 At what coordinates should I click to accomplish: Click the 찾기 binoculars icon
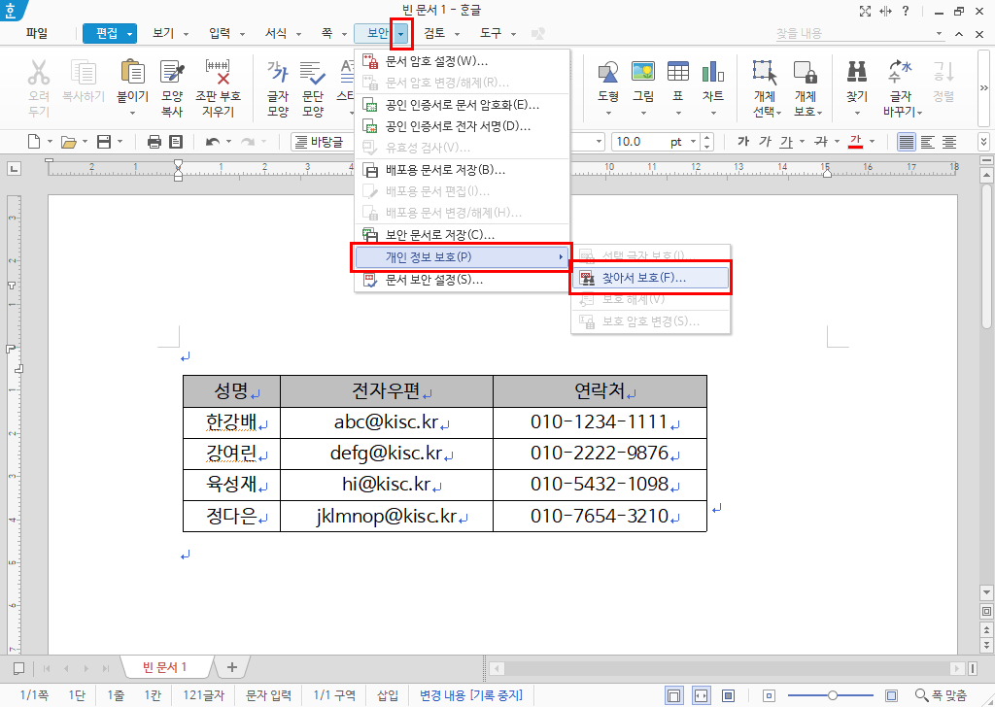857,72
